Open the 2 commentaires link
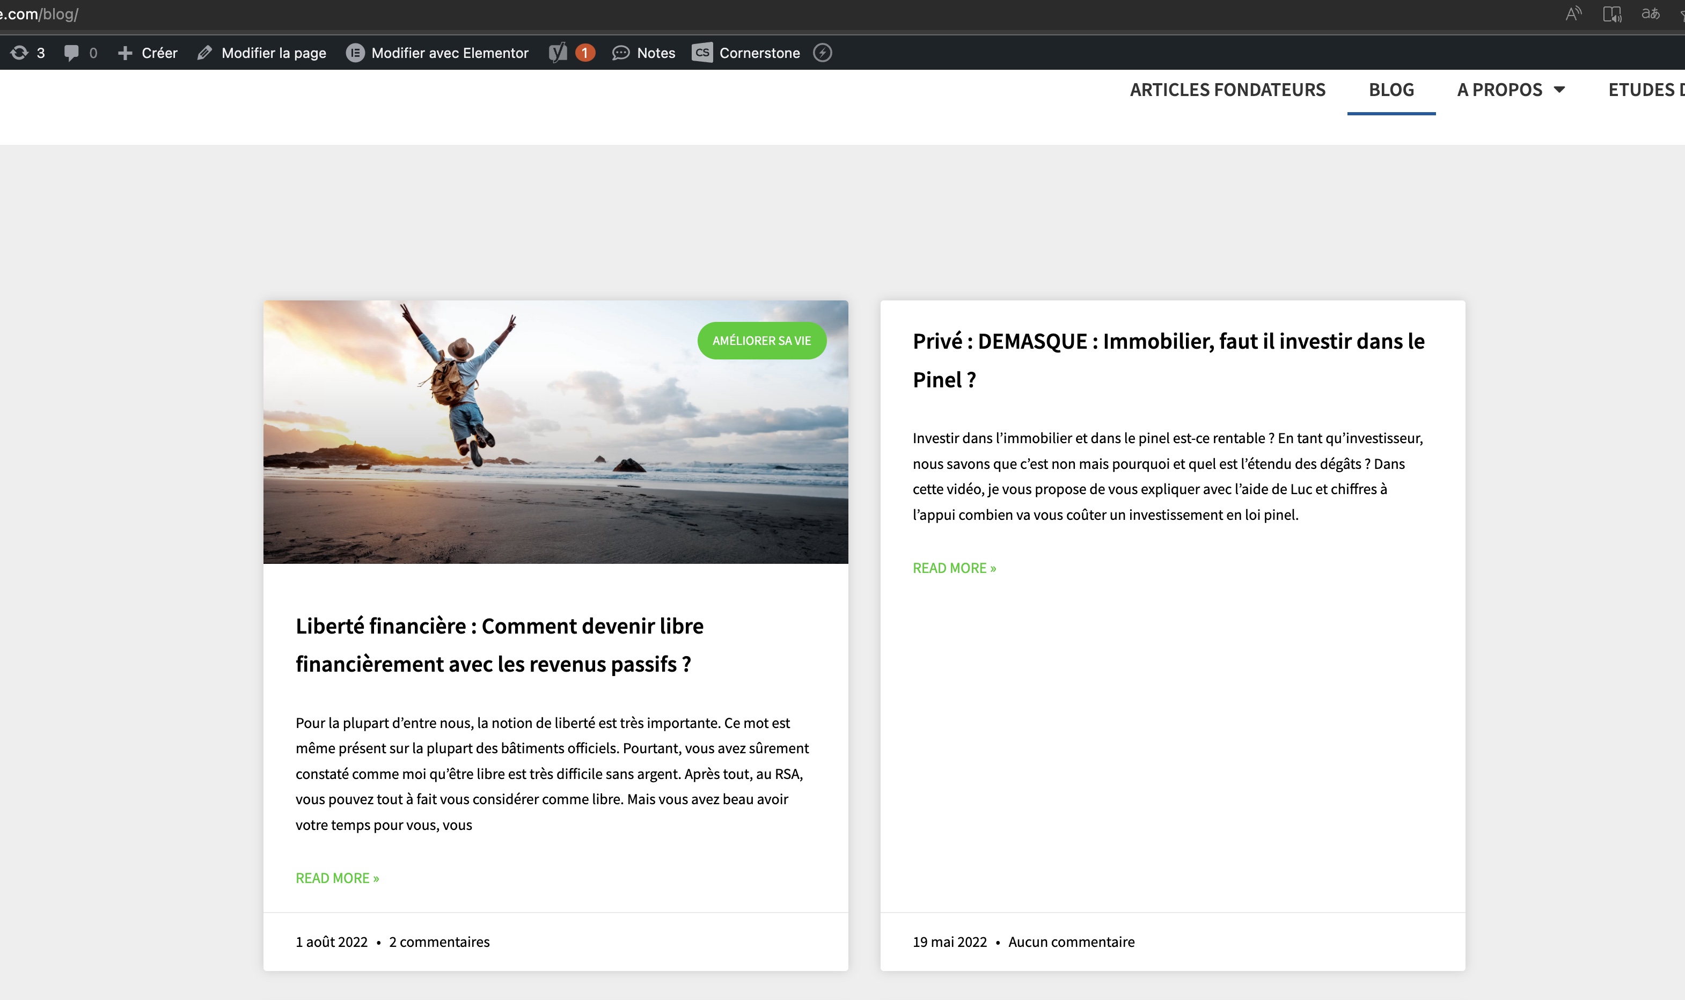Screen dimensions: 1685x1000 tap(439, 942)
